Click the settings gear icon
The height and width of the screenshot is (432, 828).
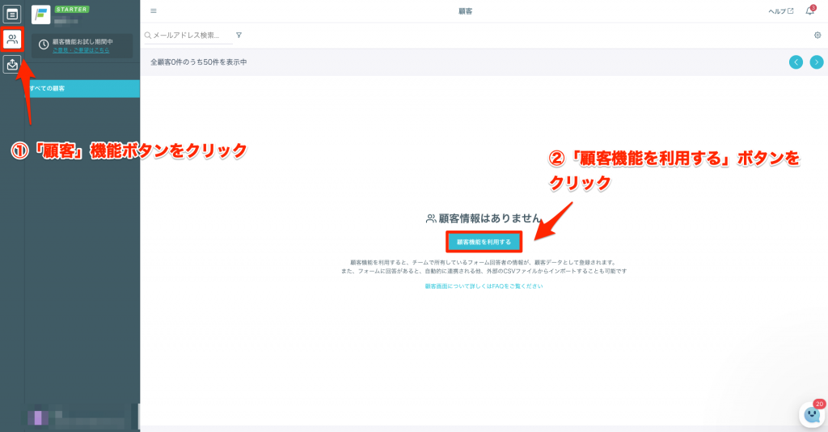pyautogui.click(x=817, y=36)
